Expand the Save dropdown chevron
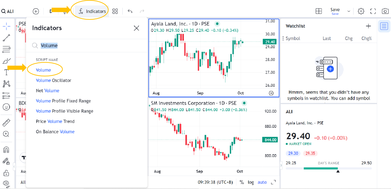This screenshot has width=391, height=189. point(349,11)
